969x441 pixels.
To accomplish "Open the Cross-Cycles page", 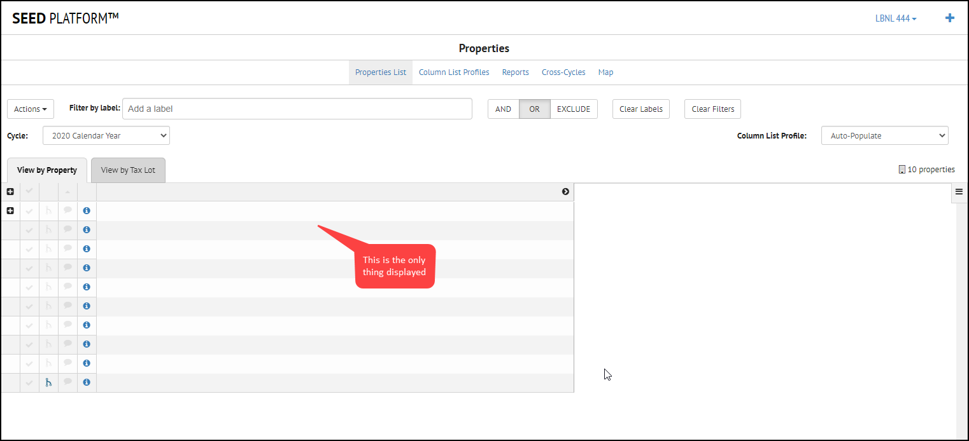I will coord(563,72).
